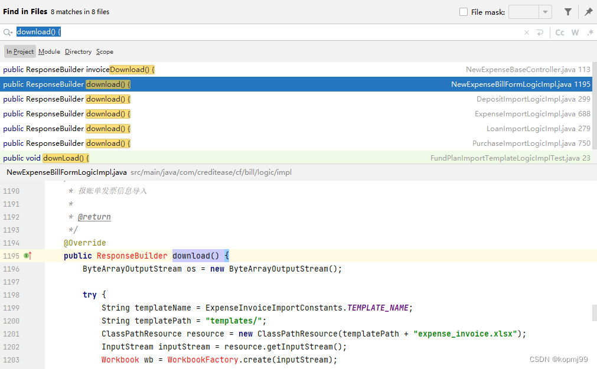Pin the Find in Files window
597x369 pixels.
[x=588, y=12]
